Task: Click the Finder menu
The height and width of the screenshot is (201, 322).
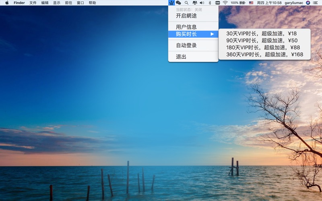Action: point(19,3)
